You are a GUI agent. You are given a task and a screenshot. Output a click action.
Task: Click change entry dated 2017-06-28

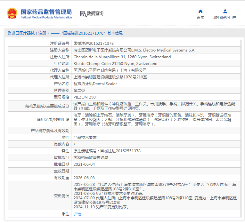[x=155, y=187]
